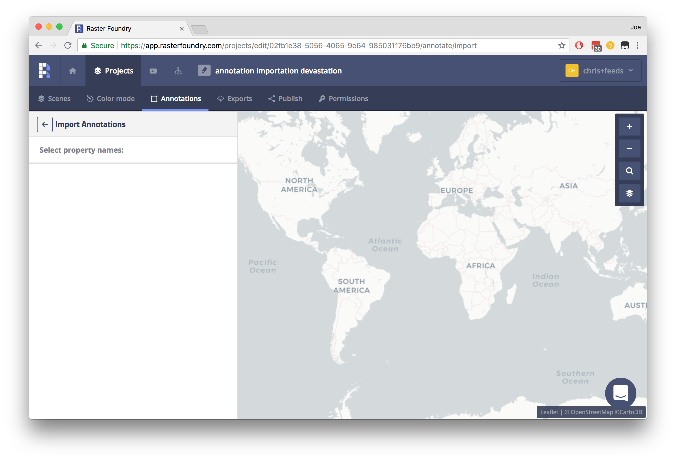Open a new browser tab
Viewport: 676px width, 461px height.
[x=200, y=29]
